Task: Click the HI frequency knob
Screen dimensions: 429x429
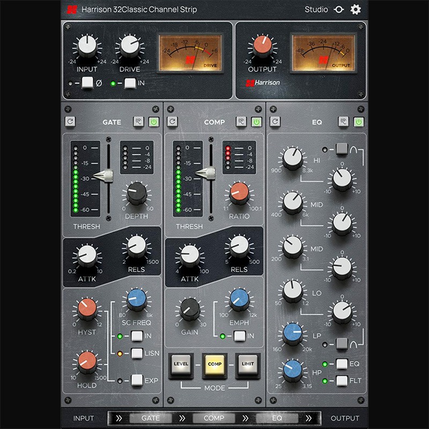Action: (x=292, y=158)
